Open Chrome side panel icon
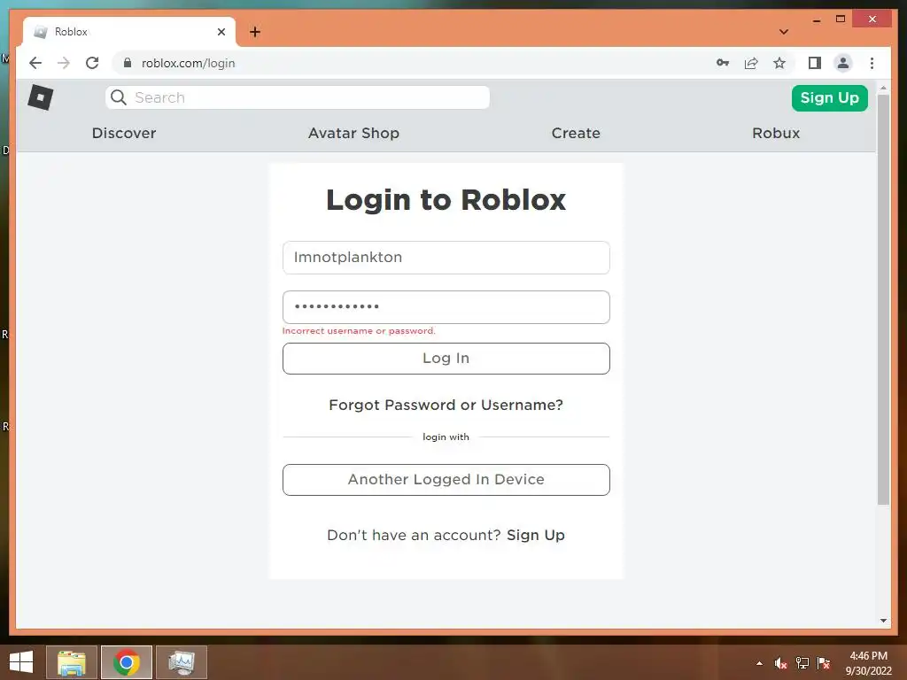 (815, 63)
